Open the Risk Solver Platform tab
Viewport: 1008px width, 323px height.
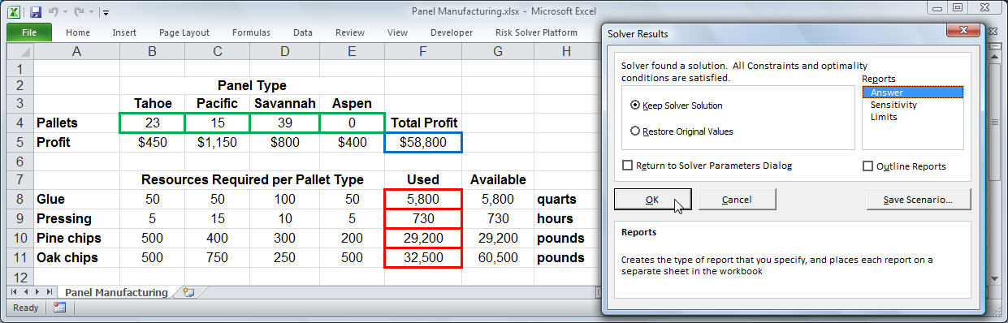(x=536, y=32)
